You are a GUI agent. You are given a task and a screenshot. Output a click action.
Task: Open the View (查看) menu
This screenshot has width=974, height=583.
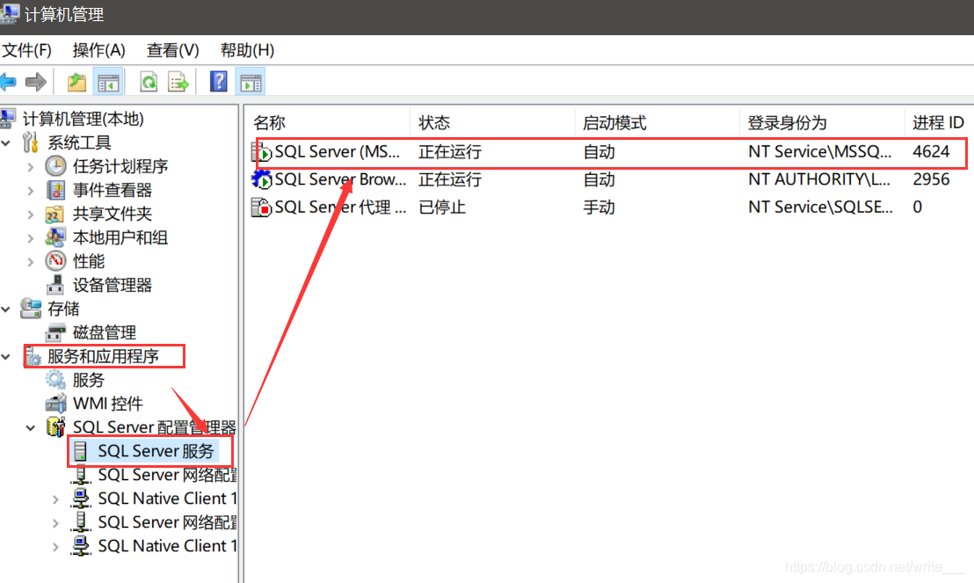(x=172, y=50)
